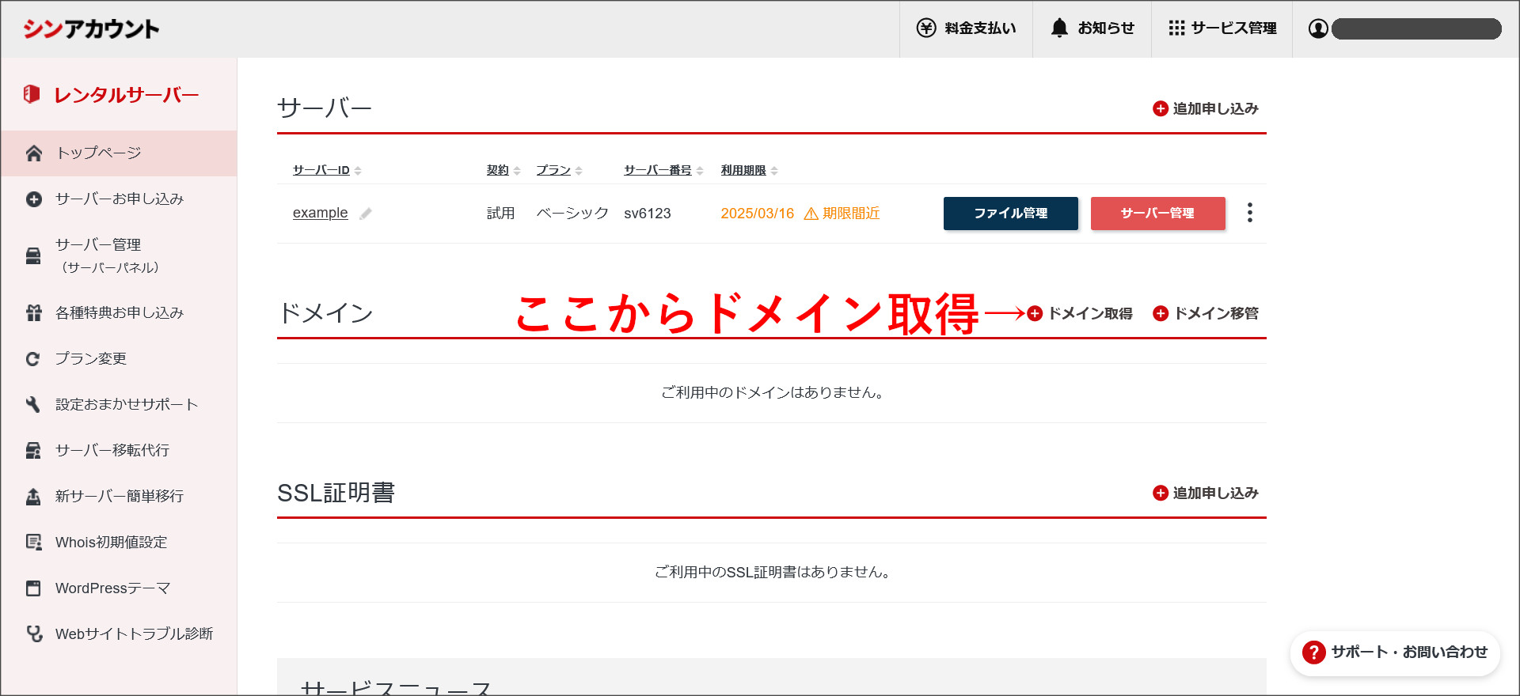This screenshot has height=696, width=1520.
Task: Open サーバー管理(サーバーパネル) sidebar item
Action: click(119, 256)
